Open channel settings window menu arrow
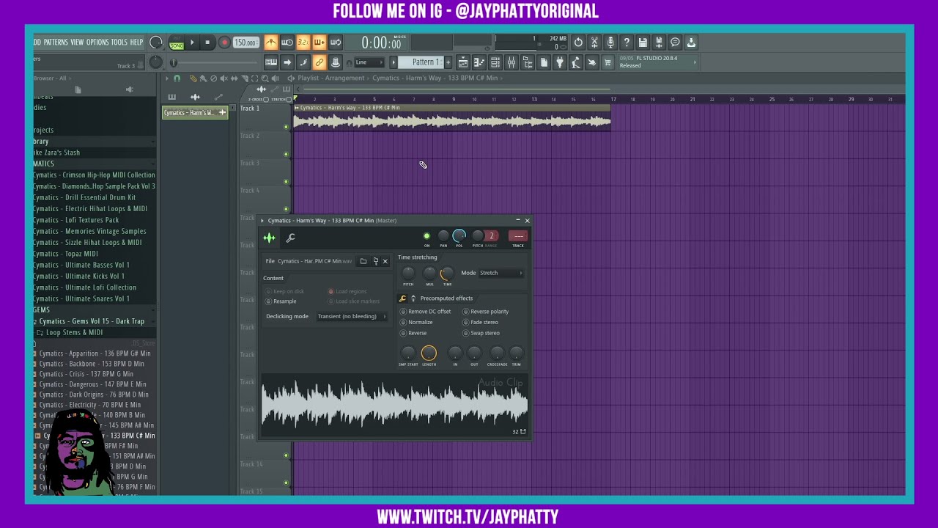Screen dimensions: 938x528 tap(262, 221)
